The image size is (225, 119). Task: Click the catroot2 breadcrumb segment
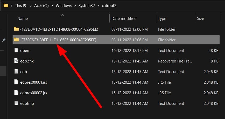point(107,6)
